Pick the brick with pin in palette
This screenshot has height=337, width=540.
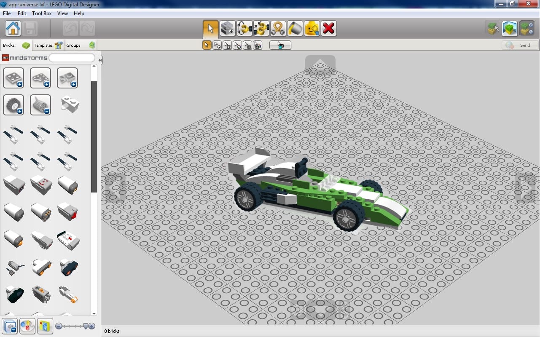pos(70,104)
